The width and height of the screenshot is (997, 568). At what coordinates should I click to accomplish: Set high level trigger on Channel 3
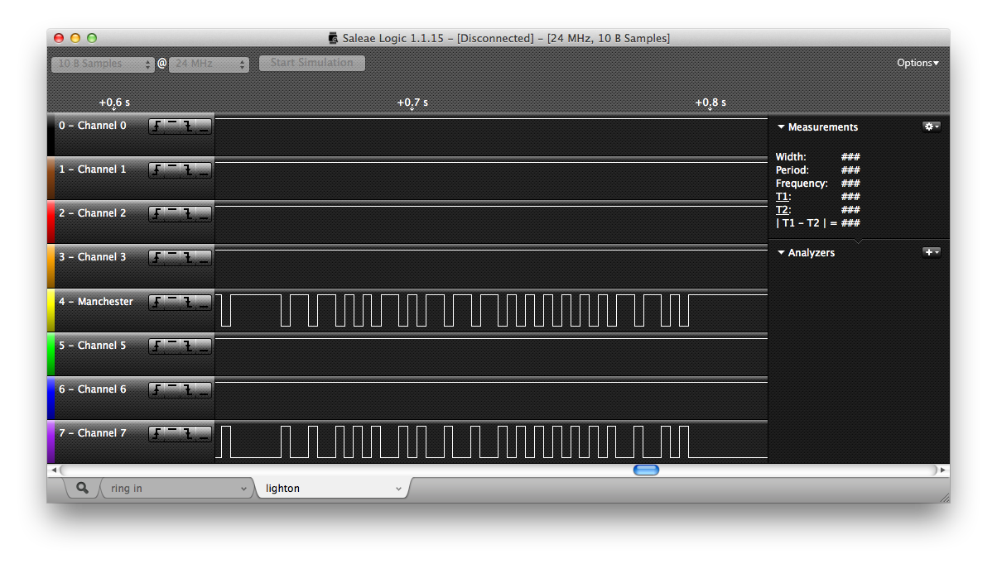(x=172, y=258)
